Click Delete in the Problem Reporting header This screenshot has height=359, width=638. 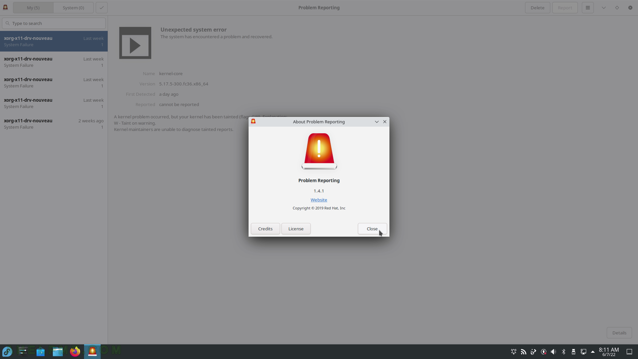537,8
